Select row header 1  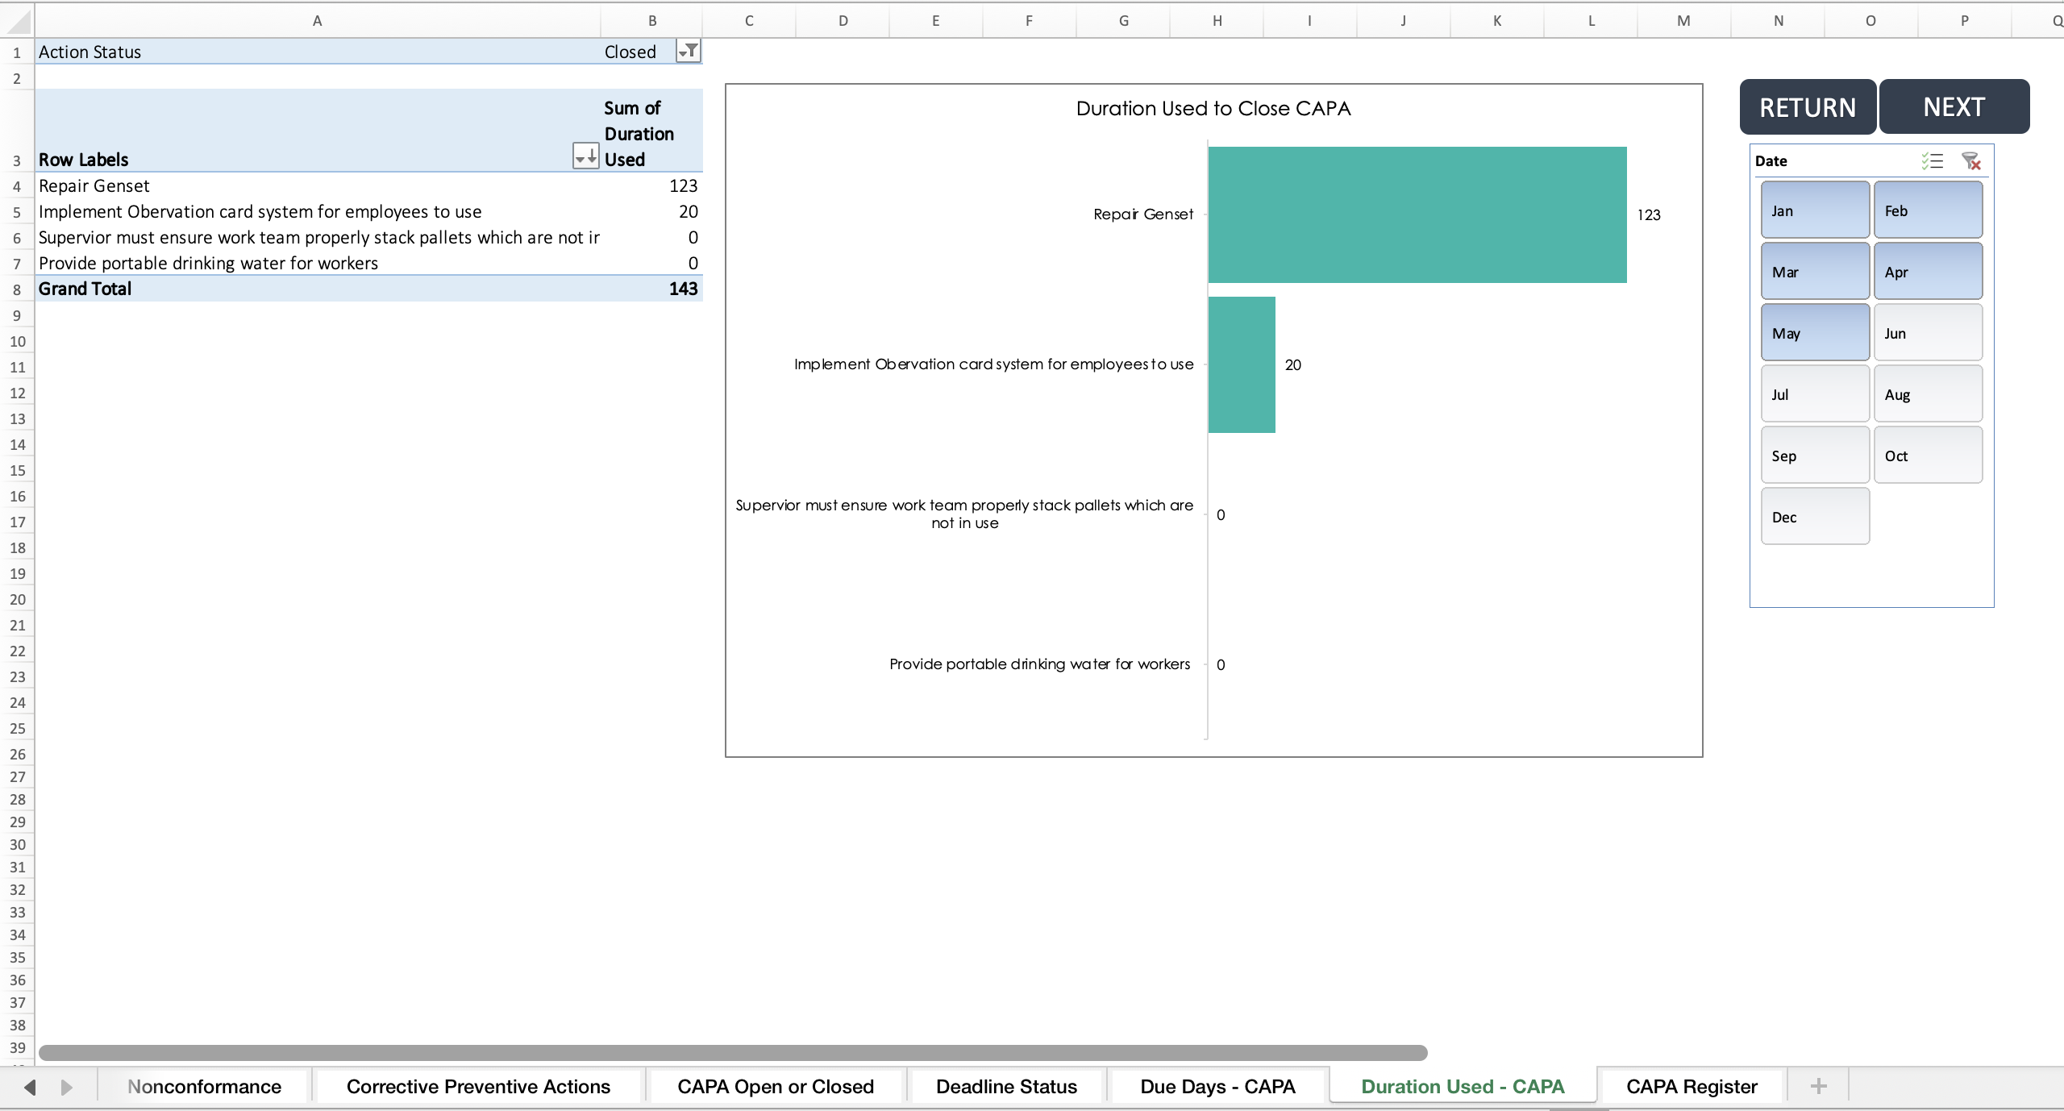click(16, 52)
